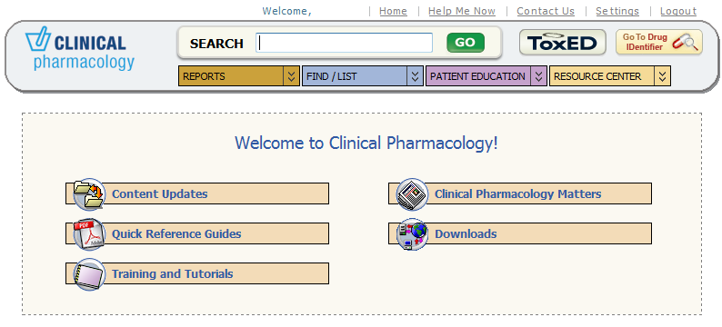Open the Go To Drug IDentifier tool
This screenshot has width=722, height=327.
(659, 43)
